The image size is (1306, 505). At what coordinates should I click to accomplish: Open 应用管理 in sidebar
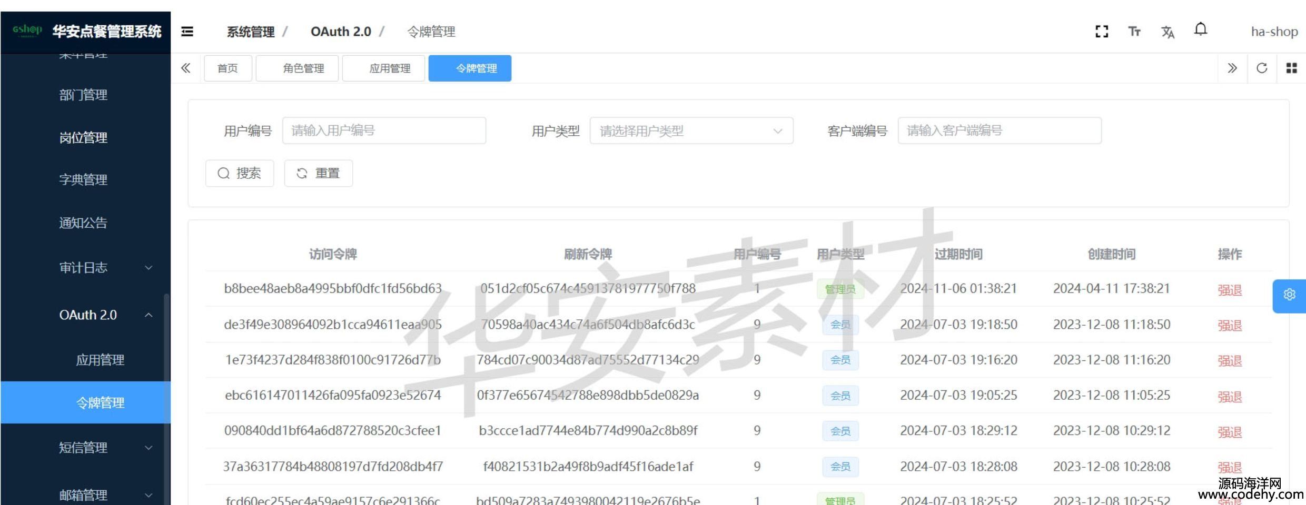coord(100,360)
